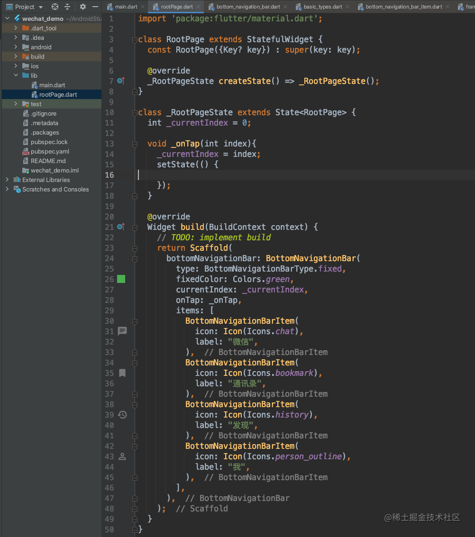
Task: Fold the _onTap method at its gutter marker
Action: click(x=135, y=144)
